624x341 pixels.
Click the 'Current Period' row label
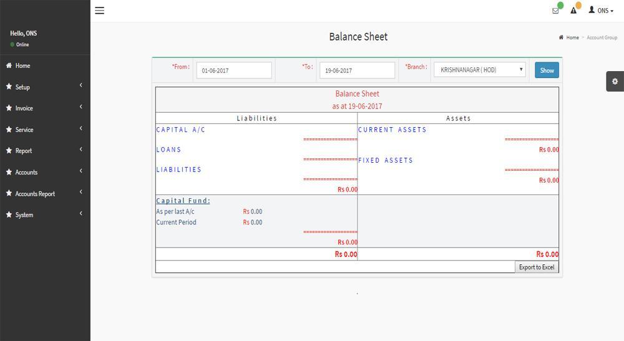coord(177,222)
